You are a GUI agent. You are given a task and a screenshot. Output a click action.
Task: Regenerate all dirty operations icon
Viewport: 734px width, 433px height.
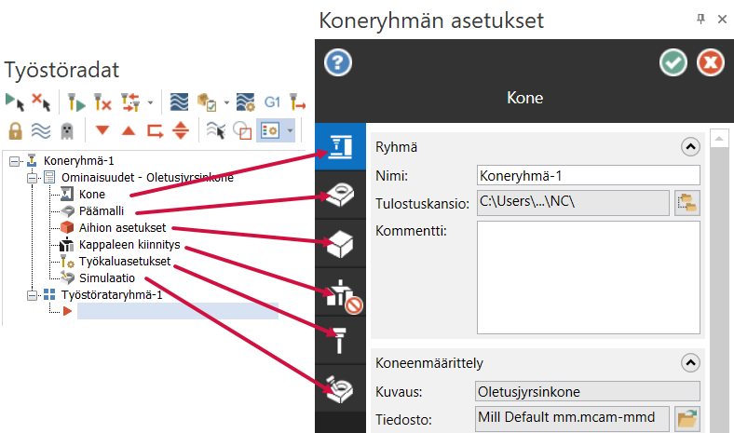click(x=102, y=101)
